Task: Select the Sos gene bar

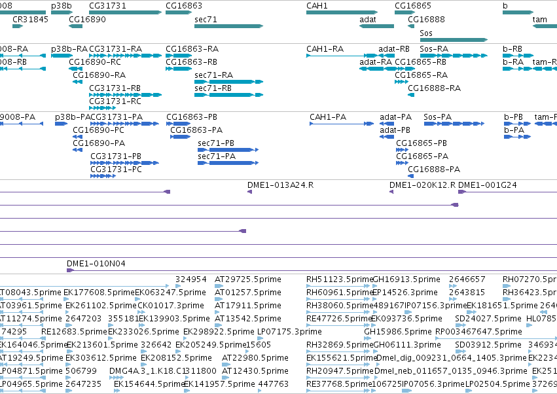Action: (x=454, y=40)
